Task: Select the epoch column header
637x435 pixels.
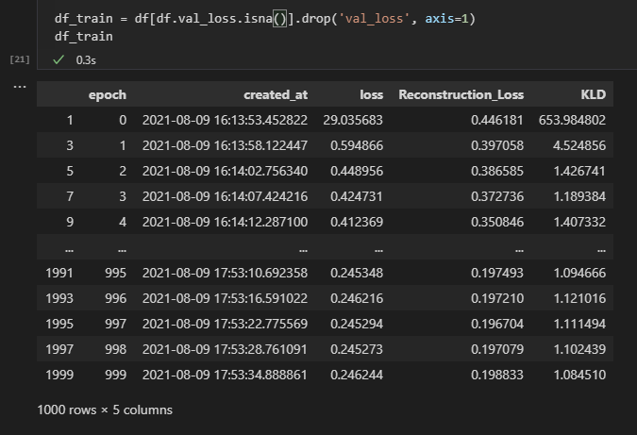Action: point(108,94)
